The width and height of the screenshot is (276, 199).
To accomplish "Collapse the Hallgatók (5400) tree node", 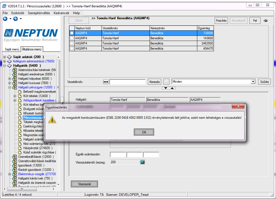I will (4, 66).
